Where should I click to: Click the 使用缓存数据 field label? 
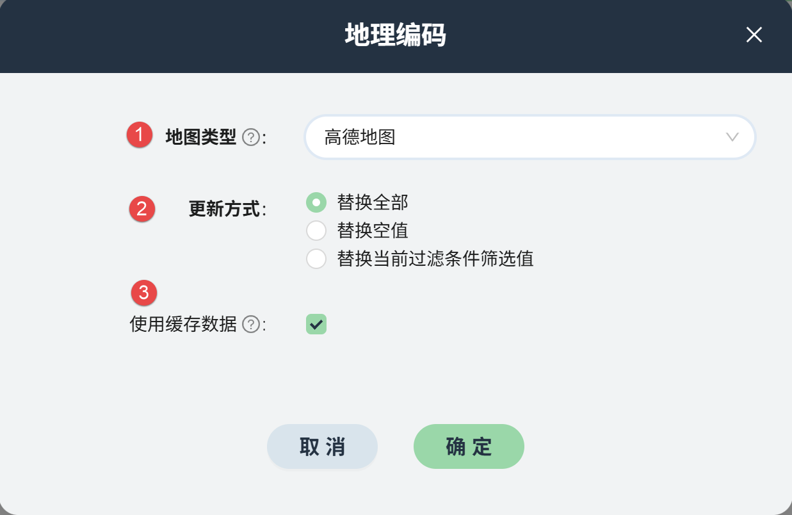point(183,325)
